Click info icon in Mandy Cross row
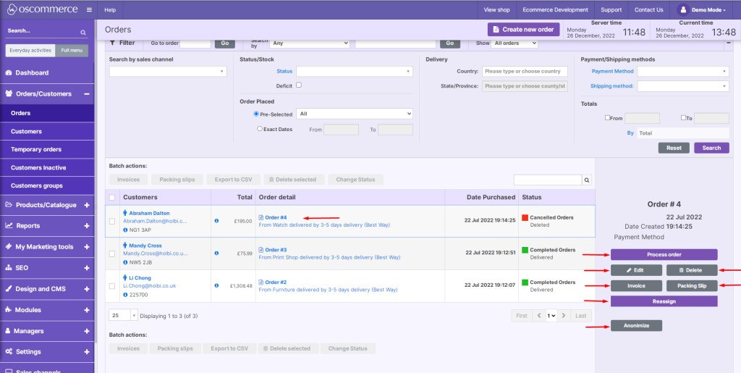741x373 pixels. [x=216, y=253]
